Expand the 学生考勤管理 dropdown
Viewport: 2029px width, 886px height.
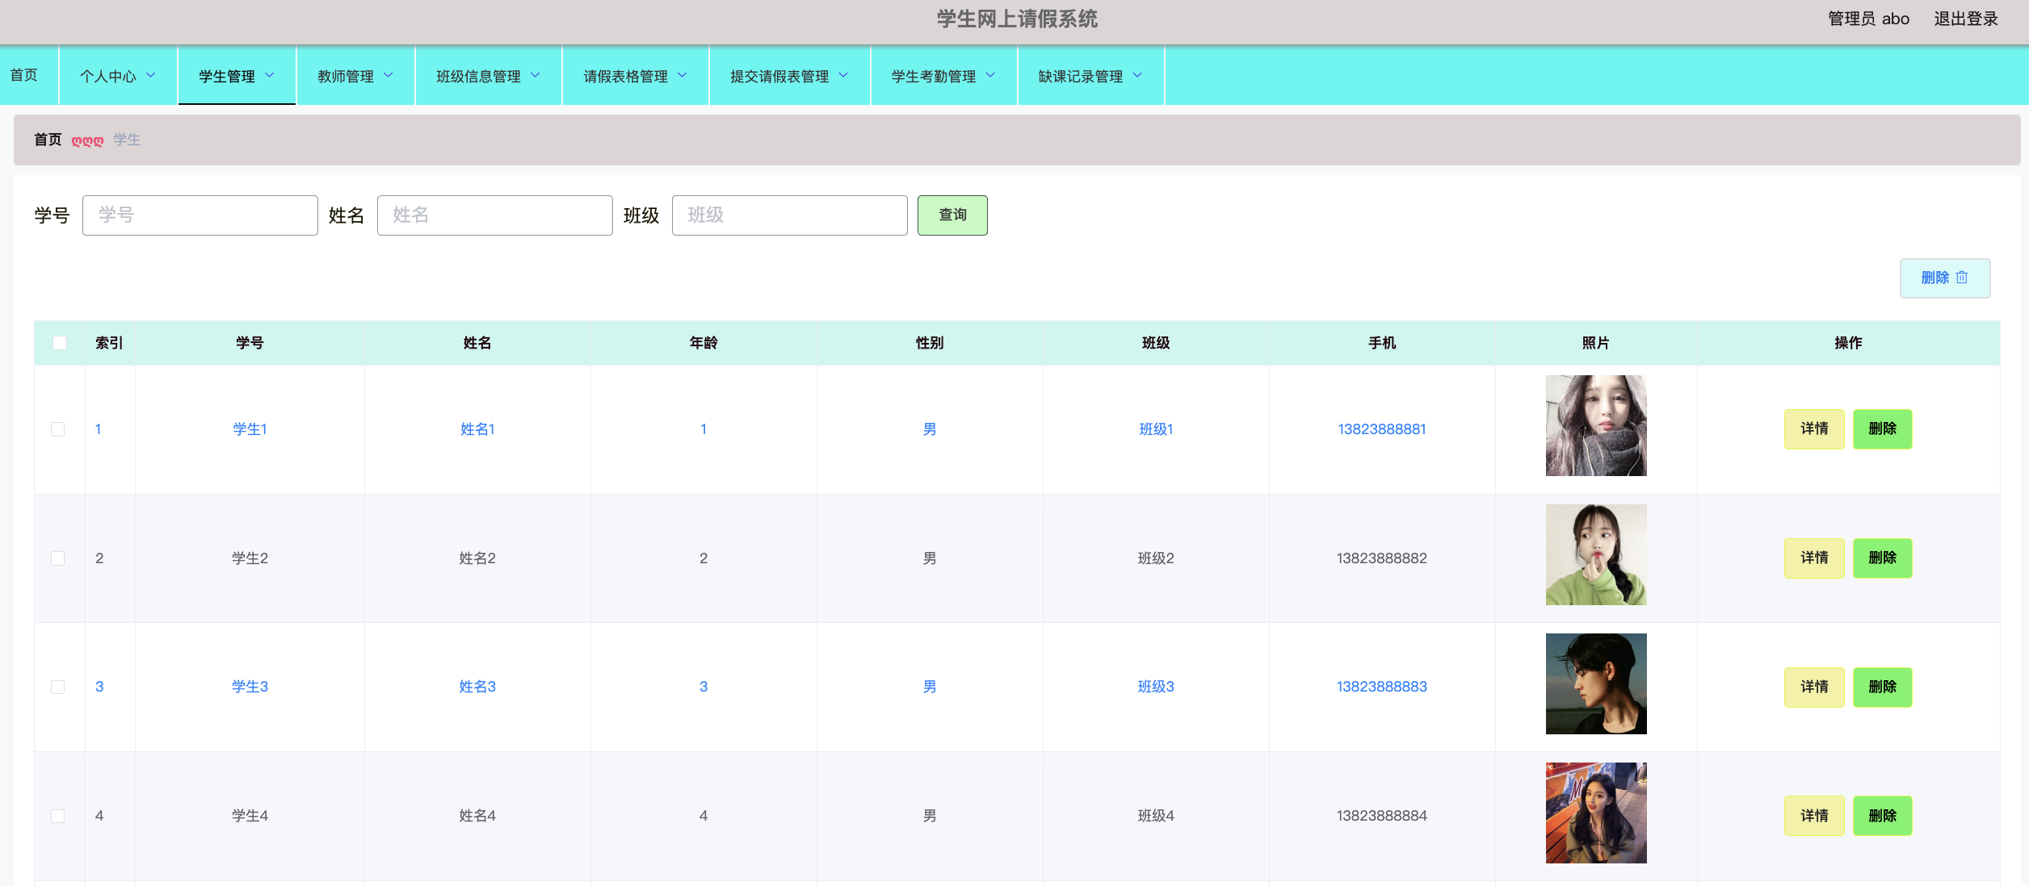coord(941,77)
